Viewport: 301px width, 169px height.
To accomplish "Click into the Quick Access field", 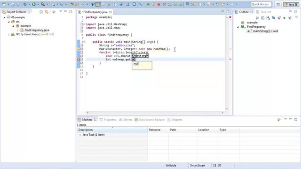I will coord(261,4).
